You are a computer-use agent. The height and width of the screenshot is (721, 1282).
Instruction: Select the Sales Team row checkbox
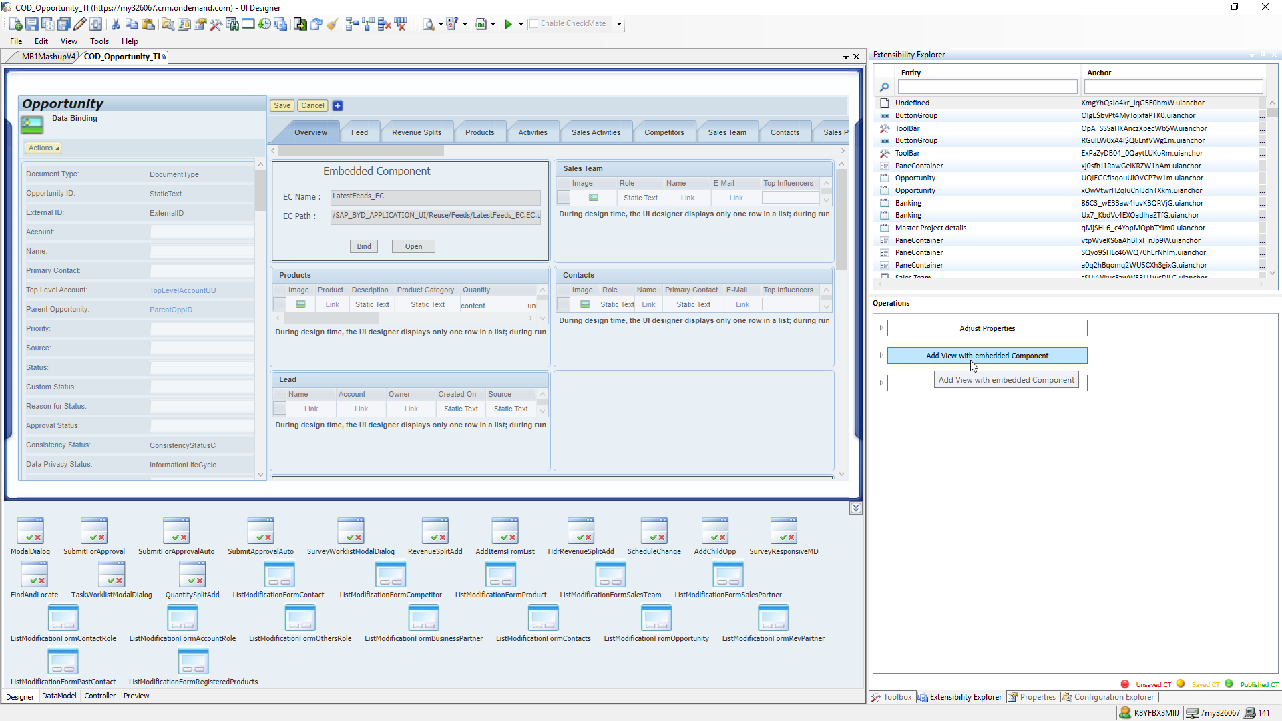tap(564, 198)
